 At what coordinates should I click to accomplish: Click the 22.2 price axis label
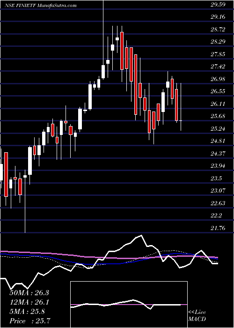(x=216, y=216)
